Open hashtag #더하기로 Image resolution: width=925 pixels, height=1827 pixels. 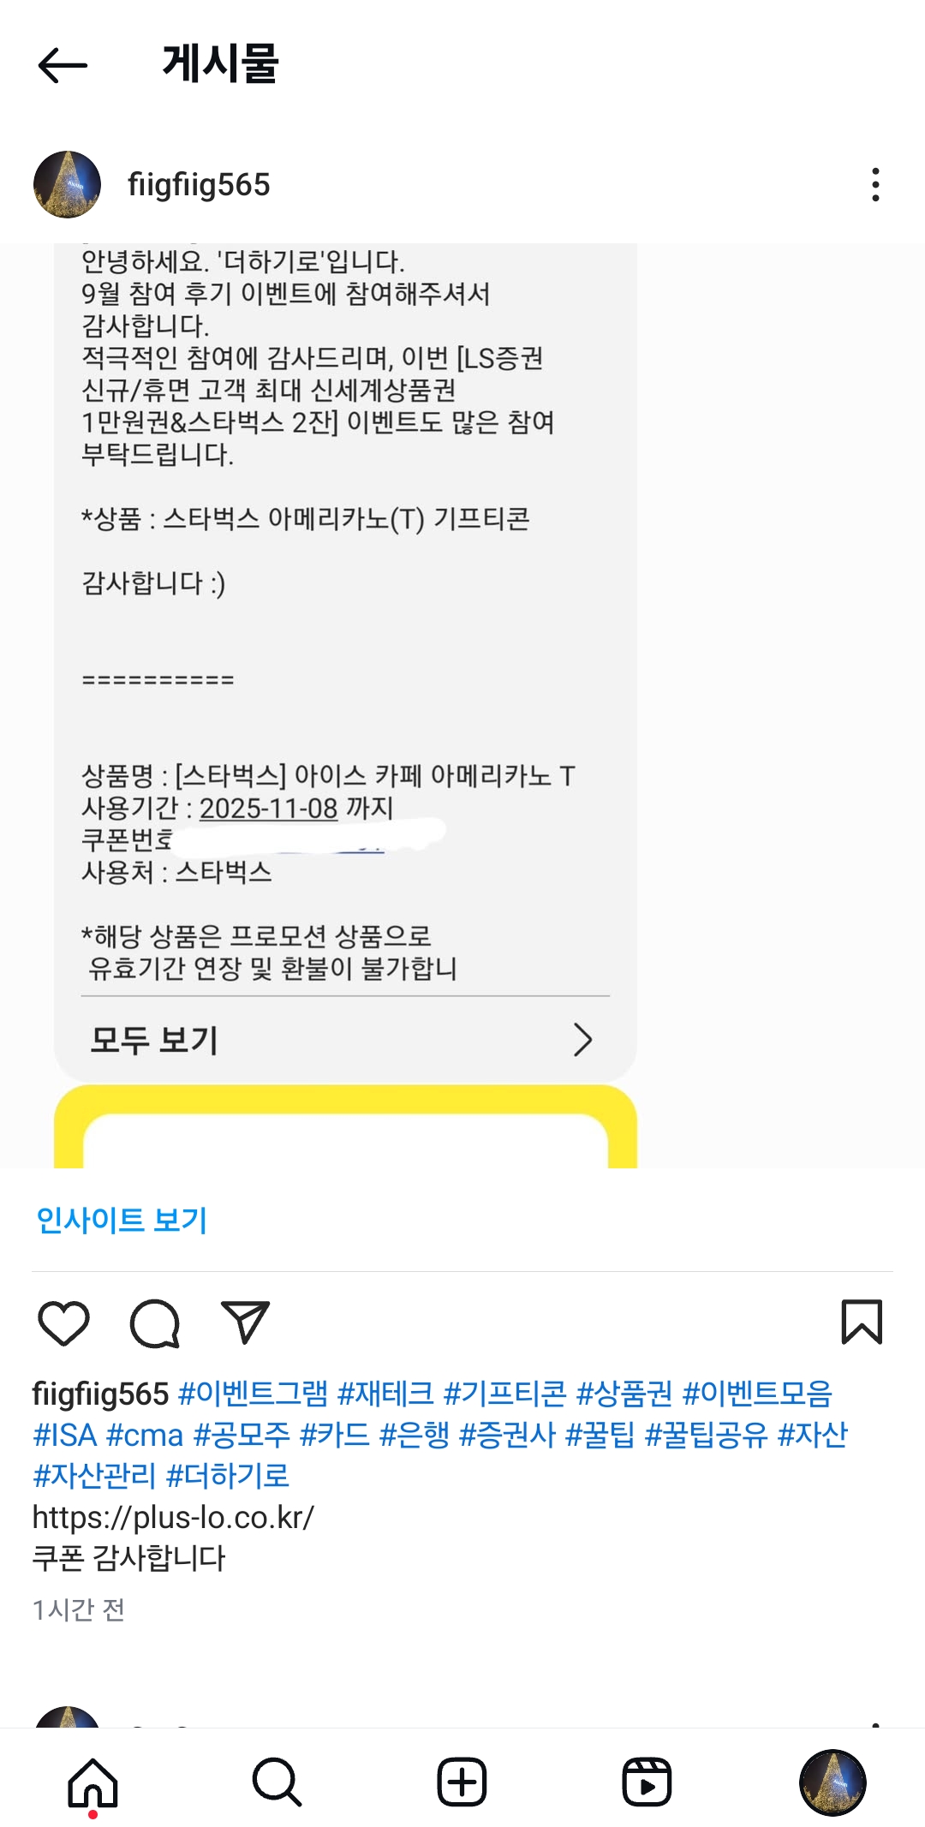tap(227, 1475)
